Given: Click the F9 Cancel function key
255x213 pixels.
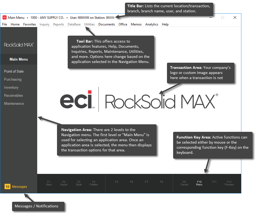Looking at the screenshot, I should (184, 183).
